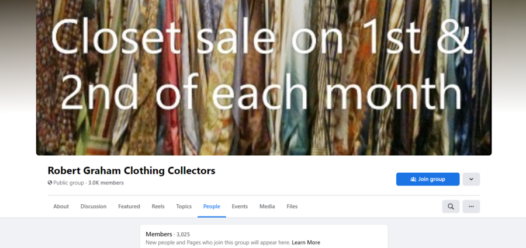The image size is (526, 248).
Task: Click the globe icon beside Public group
Action: [x=50, y=183]
